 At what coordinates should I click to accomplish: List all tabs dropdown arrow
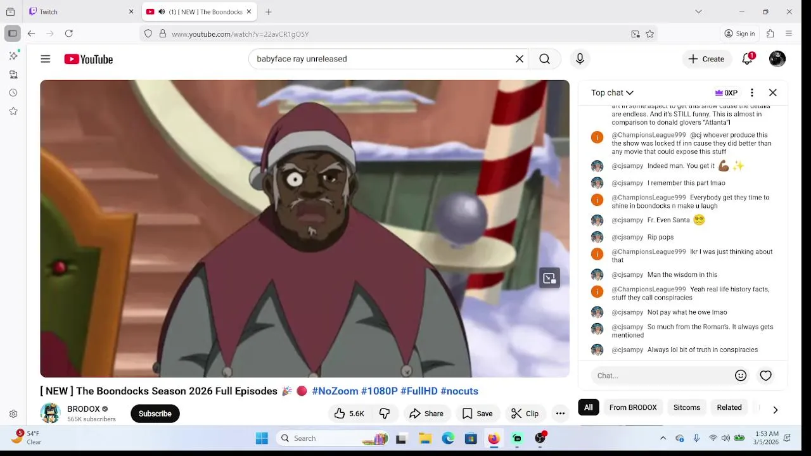click(698, 11)
